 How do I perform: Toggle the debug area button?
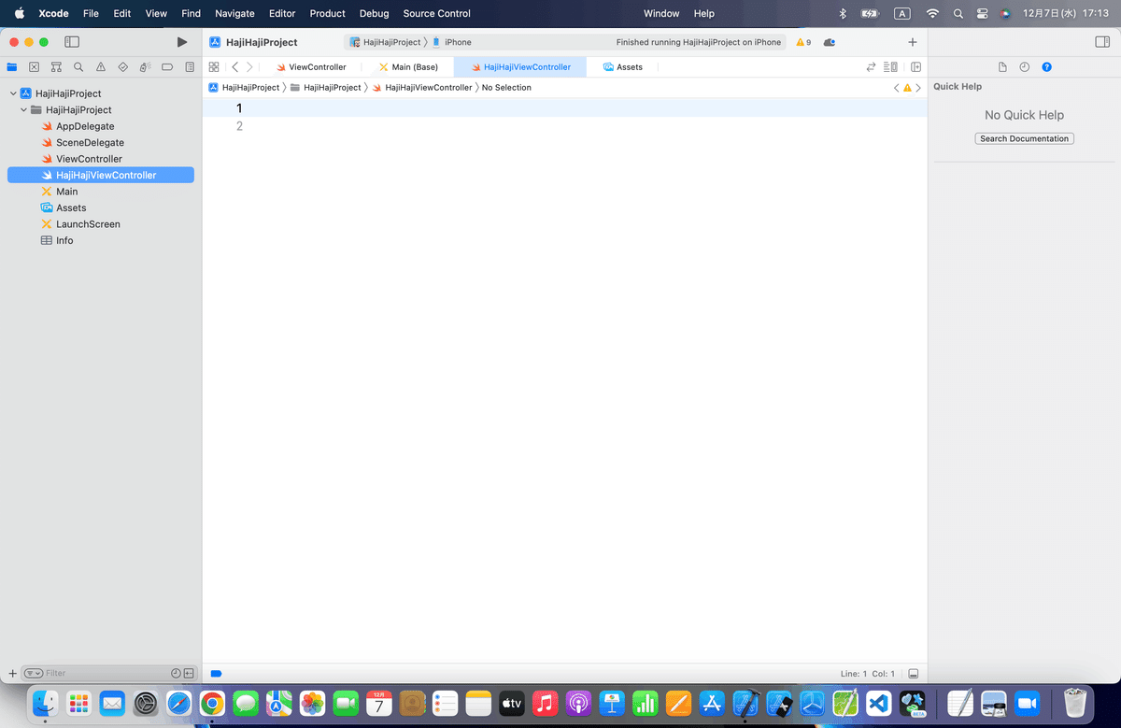(x=914, y=674)
